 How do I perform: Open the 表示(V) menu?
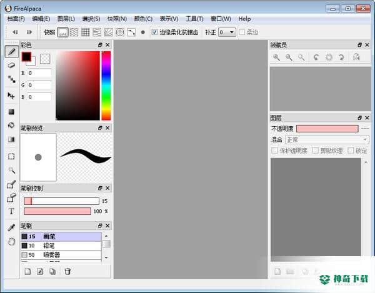tap(169, 19)
